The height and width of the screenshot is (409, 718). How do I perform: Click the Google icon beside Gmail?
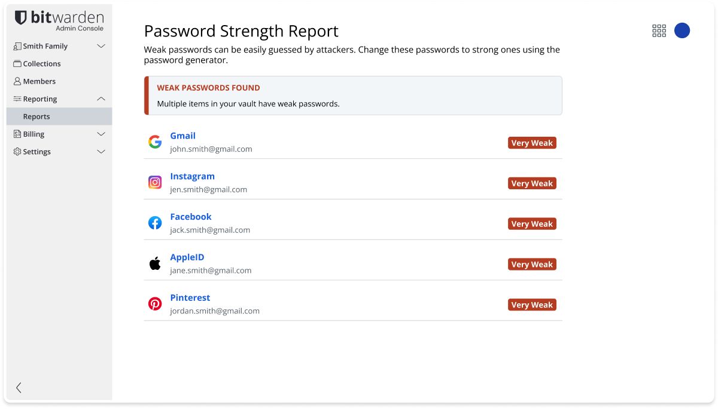(x=155, y=142)
